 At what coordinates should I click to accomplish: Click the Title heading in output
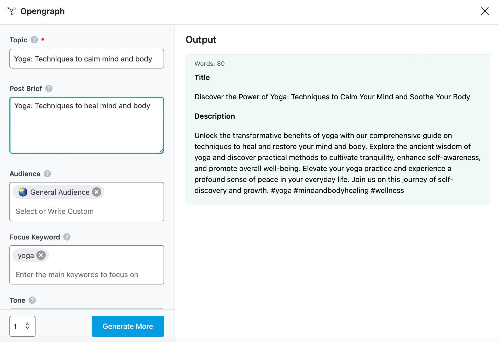pos(202,77)
